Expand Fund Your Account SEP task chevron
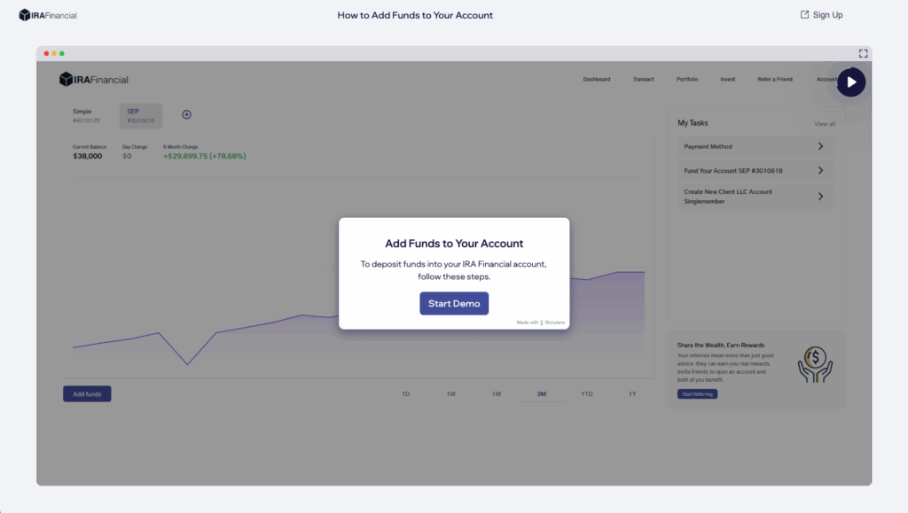Image resolution: width=908 pixels, height=513 pixels. pyautogui.click(x=820, y=170)
